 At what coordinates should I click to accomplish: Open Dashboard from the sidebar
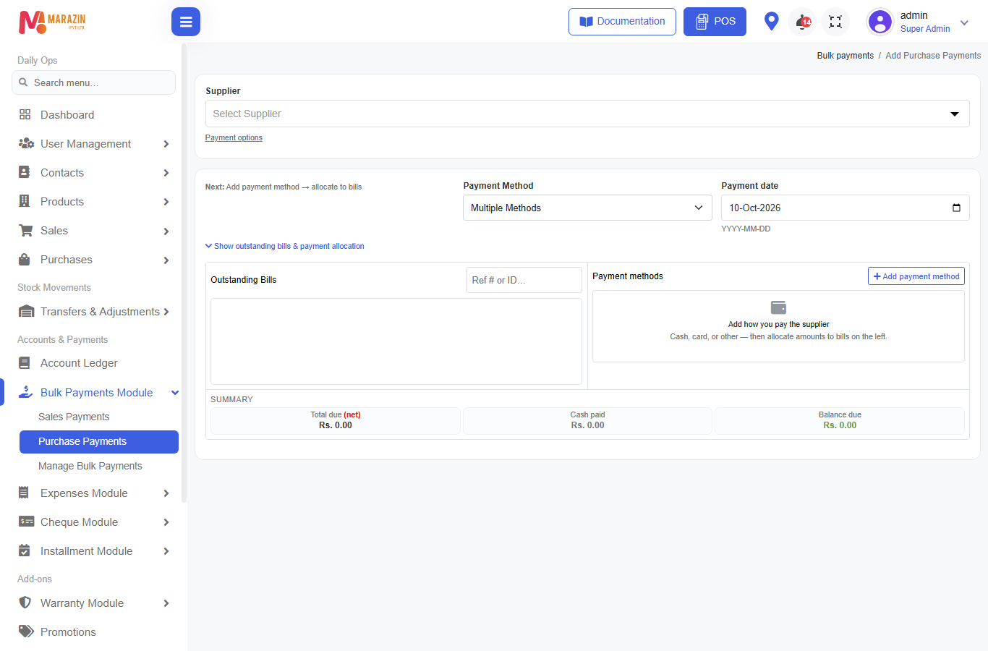(67, 115)
